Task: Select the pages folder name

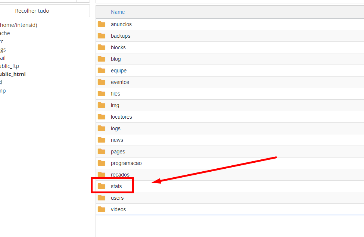Action: click(118, 152)
